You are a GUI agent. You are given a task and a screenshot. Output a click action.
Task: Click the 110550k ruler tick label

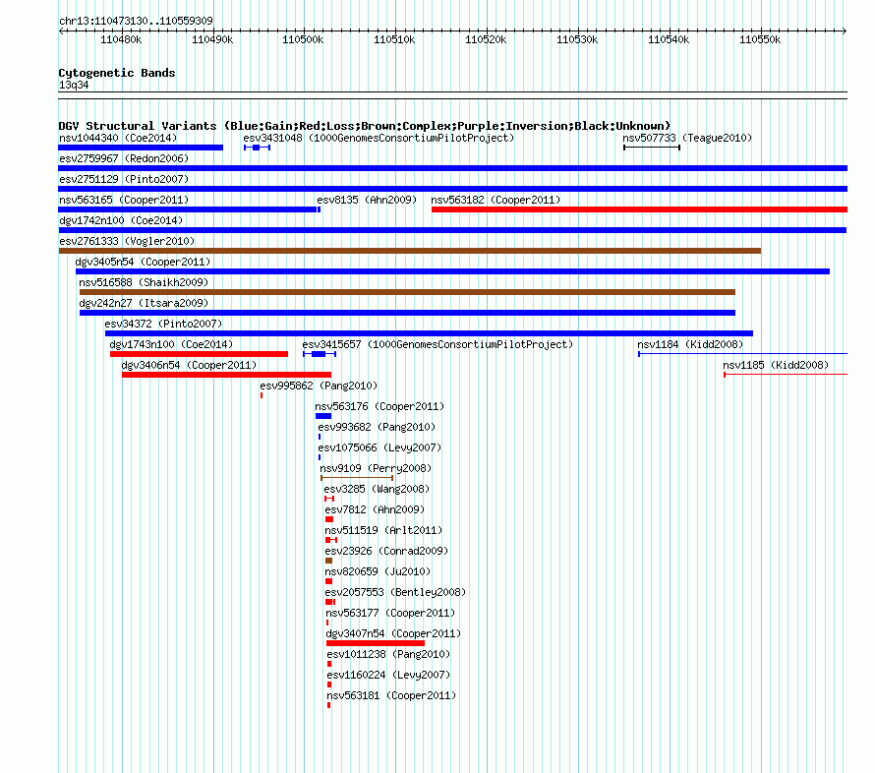pos(760,39)
